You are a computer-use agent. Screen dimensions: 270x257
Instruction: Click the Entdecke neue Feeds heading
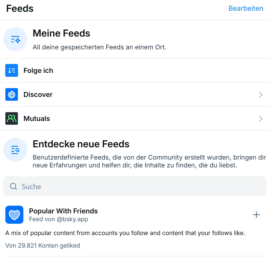pyautogui.click(x=81, y=144)
